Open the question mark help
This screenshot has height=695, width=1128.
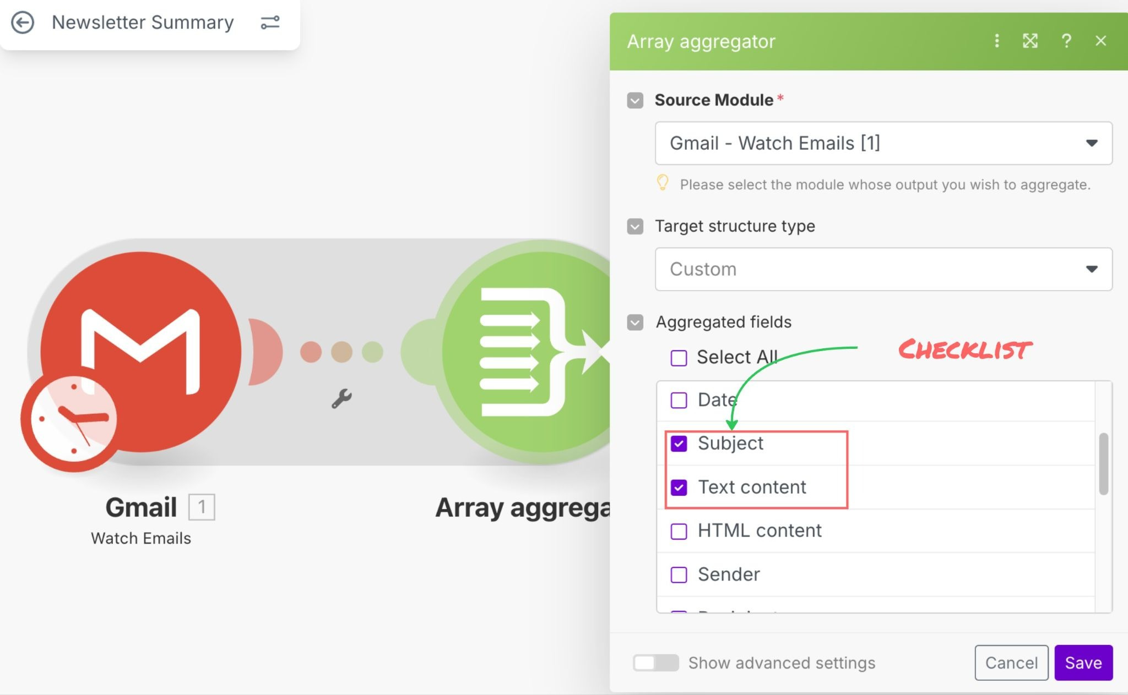tap(1066, 41)
